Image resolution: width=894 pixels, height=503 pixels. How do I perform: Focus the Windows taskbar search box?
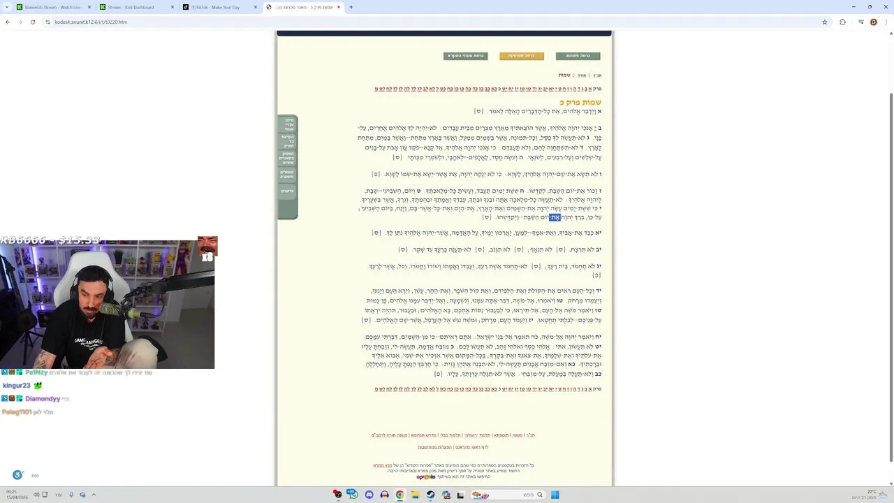508,495
